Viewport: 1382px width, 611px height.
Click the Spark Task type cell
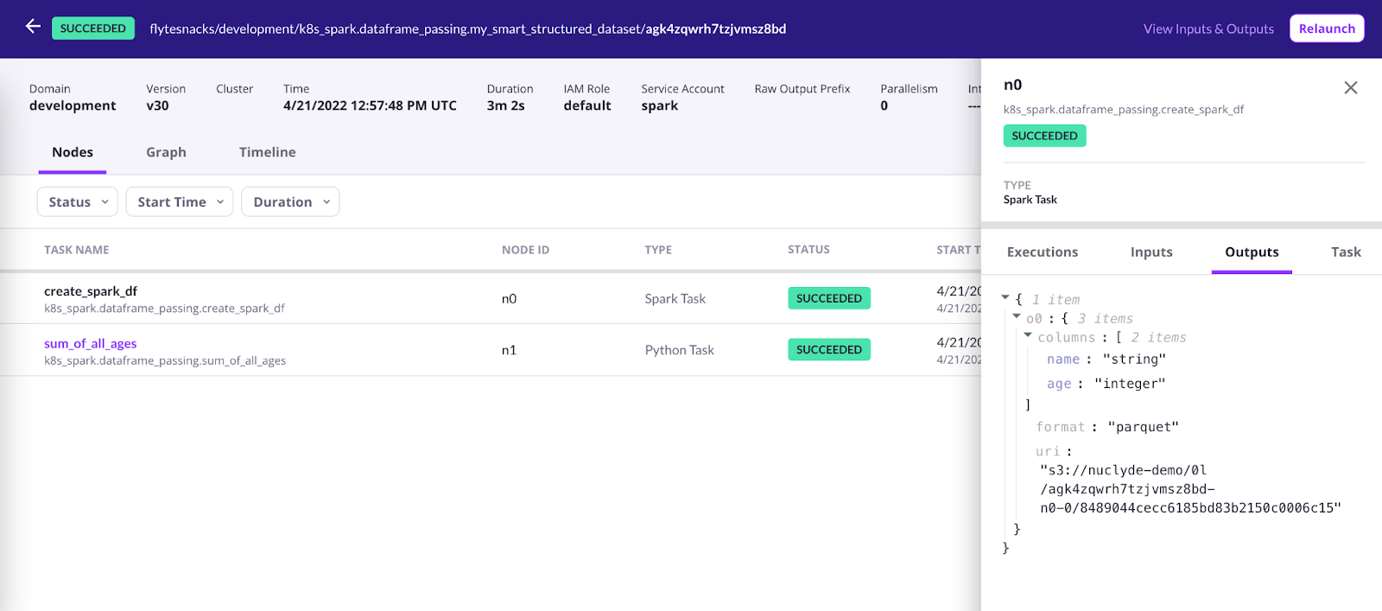[x=675, y=298]
